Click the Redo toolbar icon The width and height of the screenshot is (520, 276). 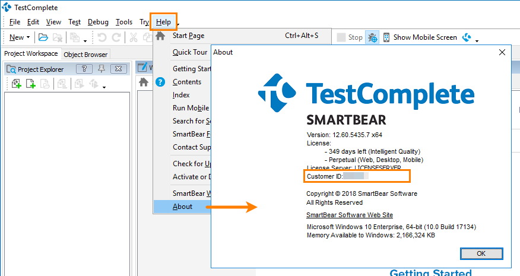[x=116, y=37]
